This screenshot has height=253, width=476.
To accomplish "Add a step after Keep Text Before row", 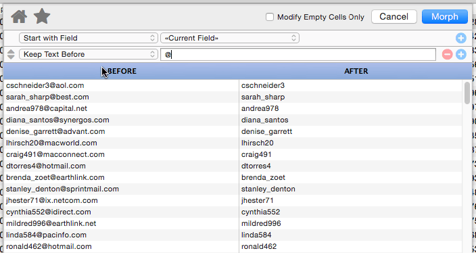I will 461,55.
